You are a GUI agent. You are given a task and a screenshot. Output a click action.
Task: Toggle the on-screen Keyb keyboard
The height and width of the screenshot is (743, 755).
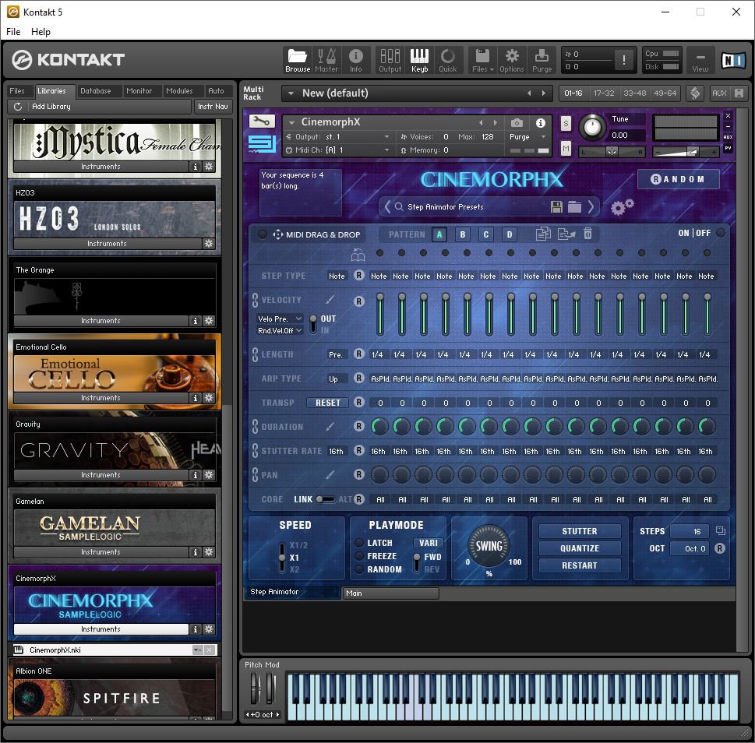419,60
